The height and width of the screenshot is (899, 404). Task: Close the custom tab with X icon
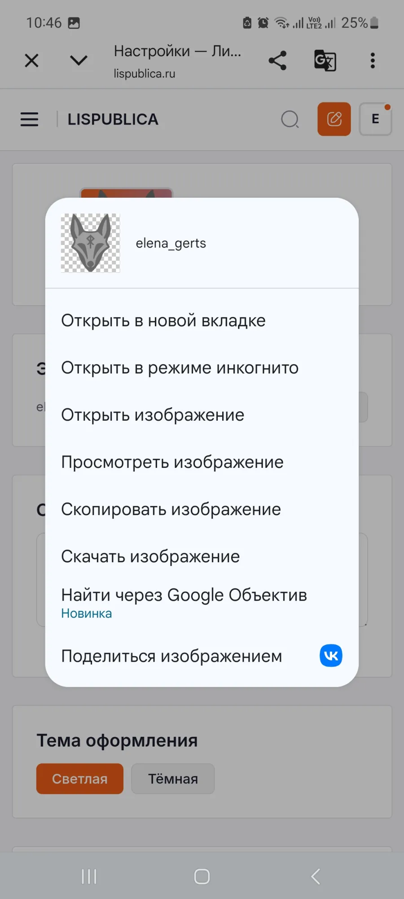pos(31,60)
